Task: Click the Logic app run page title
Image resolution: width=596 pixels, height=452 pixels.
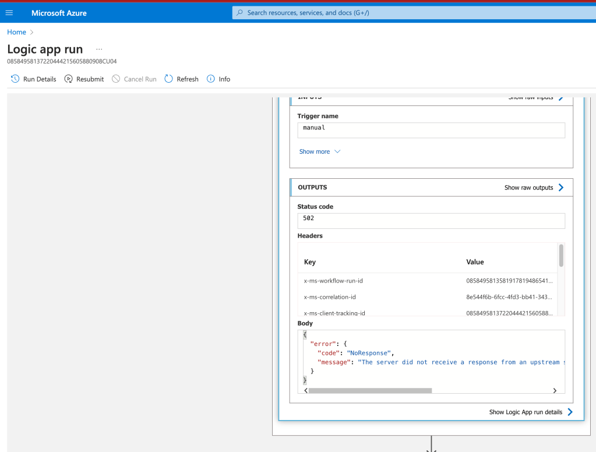Action: coord(45,49)
